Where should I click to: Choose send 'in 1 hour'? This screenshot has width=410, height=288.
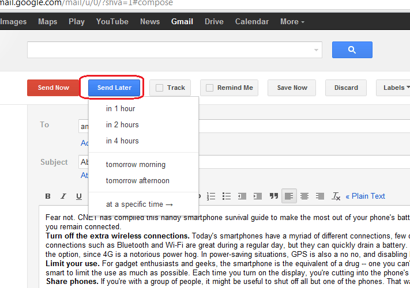click(144, 109)
